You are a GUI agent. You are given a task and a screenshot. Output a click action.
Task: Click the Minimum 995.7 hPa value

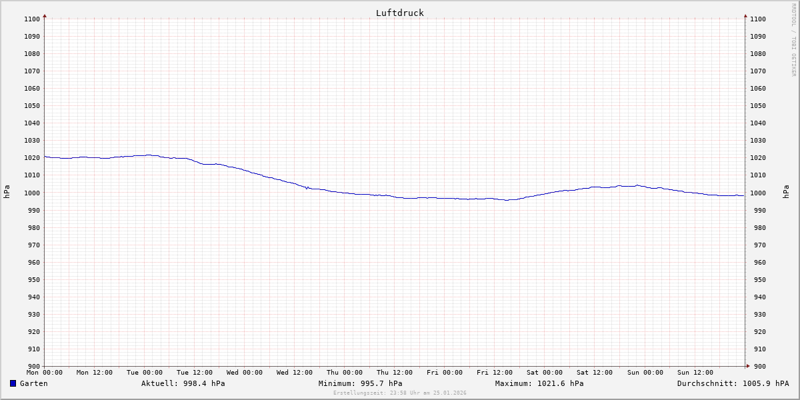(x=360, y=383)
